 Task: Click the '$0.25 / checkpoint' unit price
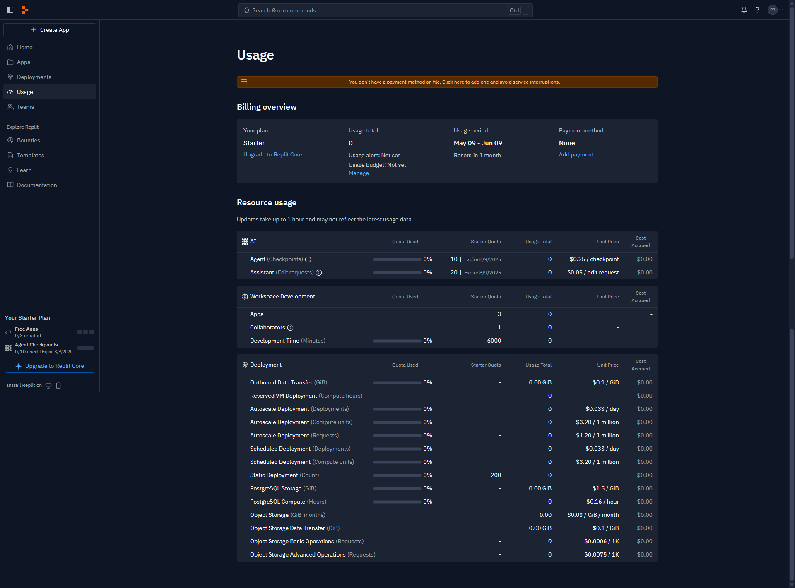(x=594, y=259)
